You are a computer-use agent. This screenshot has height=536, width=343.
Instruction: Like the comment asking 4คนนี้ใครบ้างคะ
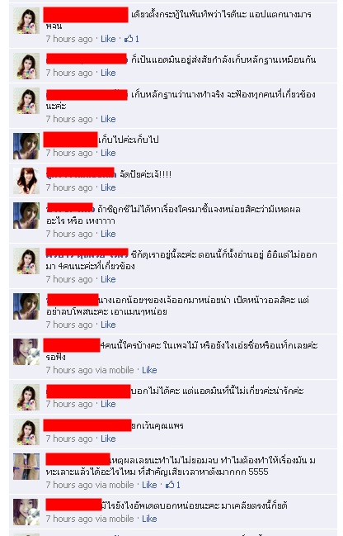[x=149, y=370]
